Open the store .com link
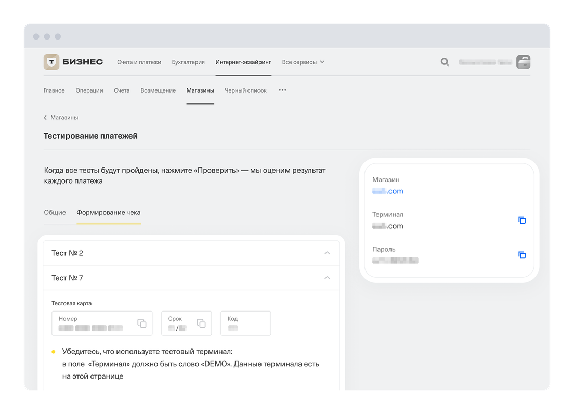This screenshot has height=414, width=574. point(388,191)
